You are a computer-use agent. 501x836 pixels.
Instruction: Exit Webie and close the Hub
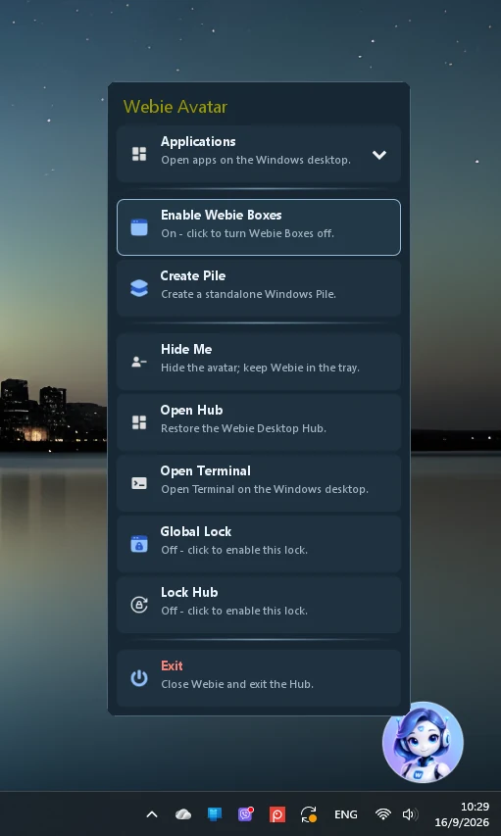point(259,678)
